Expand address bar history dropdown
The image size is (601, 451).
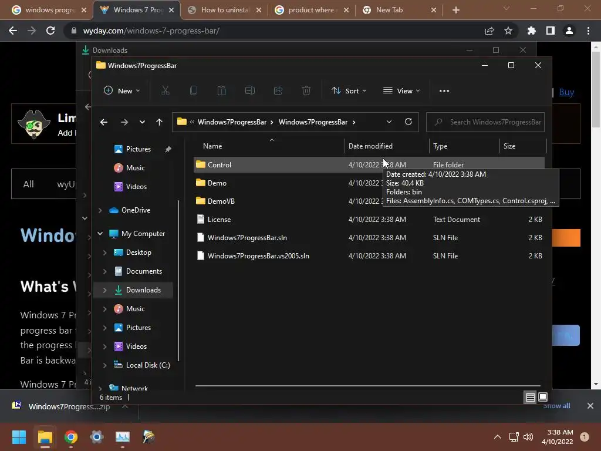389,122
